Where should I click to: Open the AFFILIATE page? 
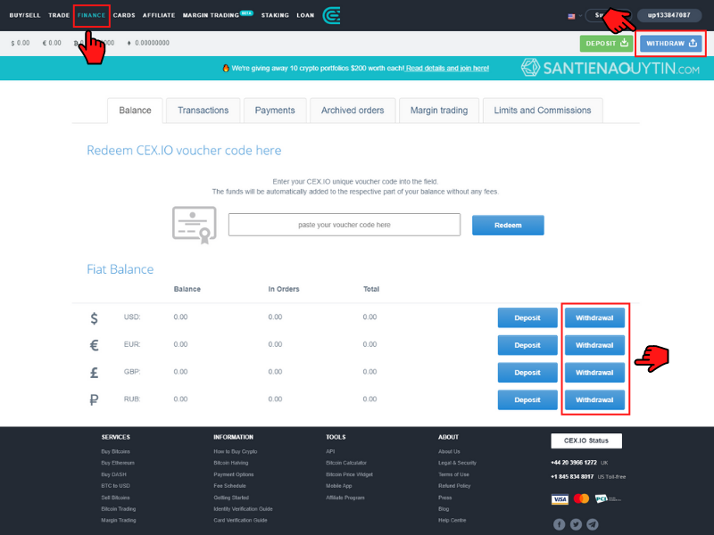159,15
